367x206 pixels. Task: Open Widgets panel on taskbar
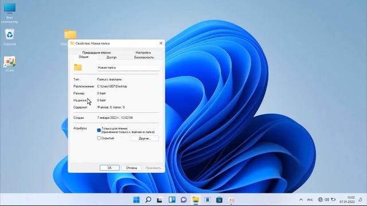(x=172, y=200)
